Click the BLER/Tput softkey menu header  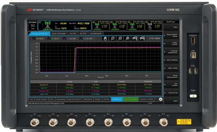tap(171, 22)
